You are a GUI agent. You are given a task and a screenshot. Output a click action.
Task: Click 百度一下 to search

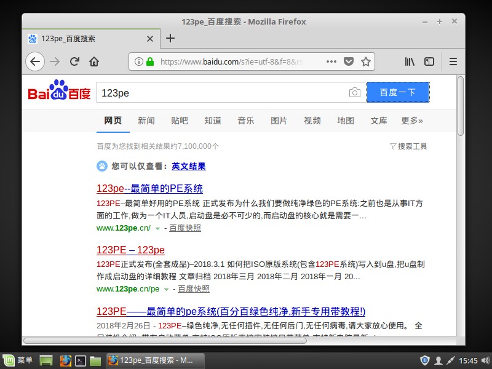398,92
